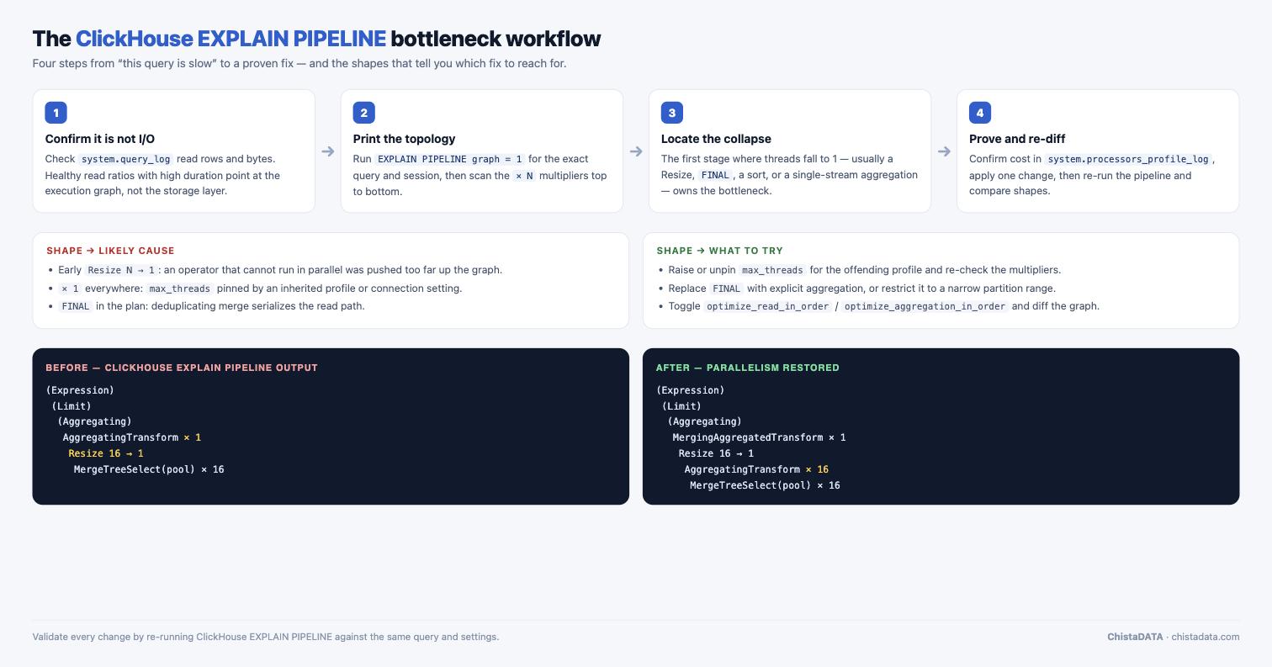Click the "BEFORE — CLICKHOUSE EXPLAIN PIPELINE OUTPUT" label
This screenshot has height=667, width=1272.
(x=182, y=368)
